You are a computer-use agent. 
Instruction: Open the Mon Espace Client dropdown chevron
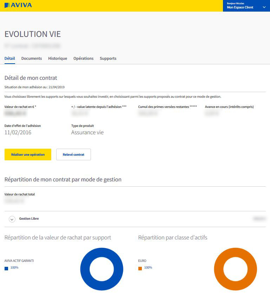264,7
